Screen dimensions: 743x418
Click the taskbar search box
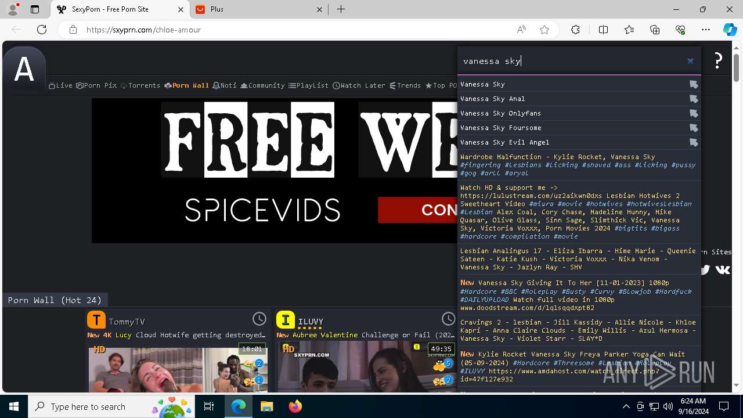tap(112, 406)
